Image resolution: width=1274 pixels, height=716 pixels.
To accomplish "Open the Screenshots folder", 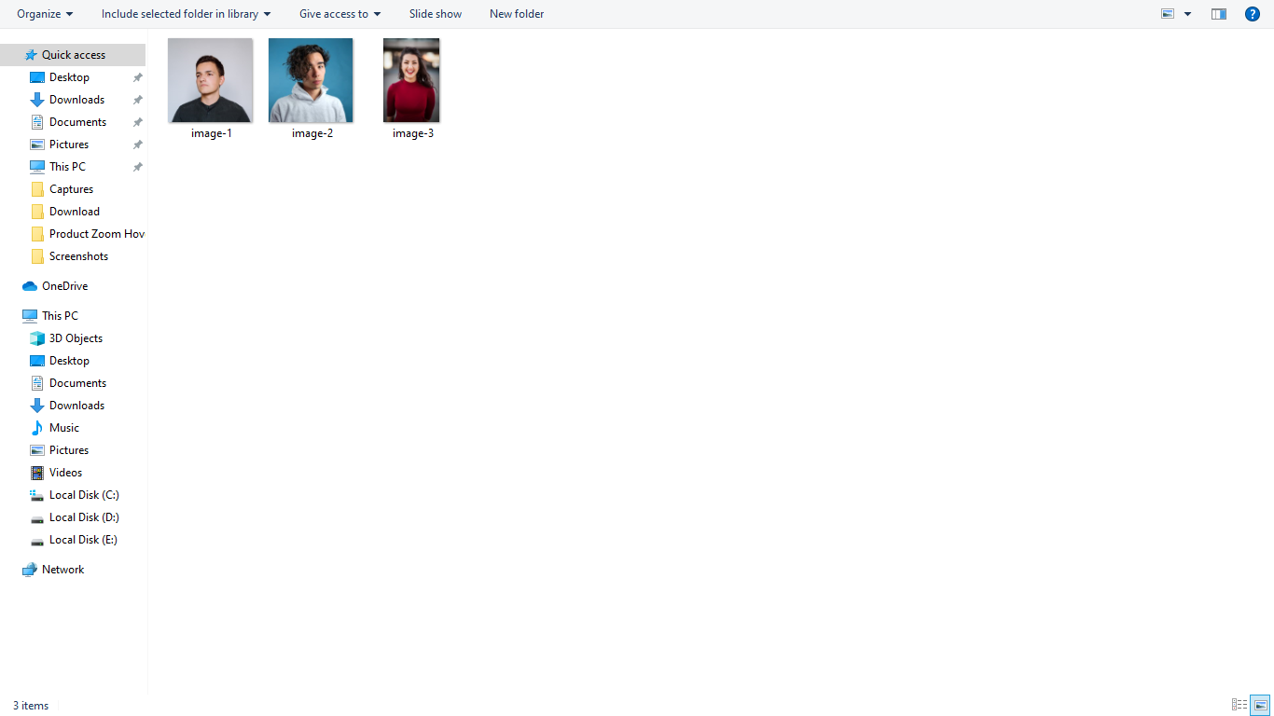I will coord(79,255).
